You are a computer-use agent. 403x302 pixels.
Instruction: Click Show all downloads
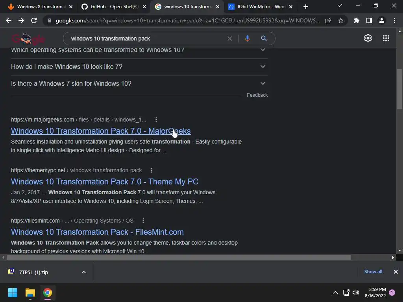pyautogui.click(x=373, y=272)
